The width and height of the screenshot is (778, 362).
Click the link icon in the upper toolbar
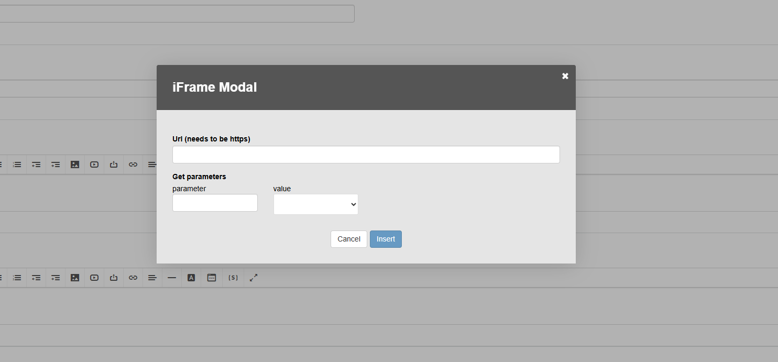pos(133,164)
